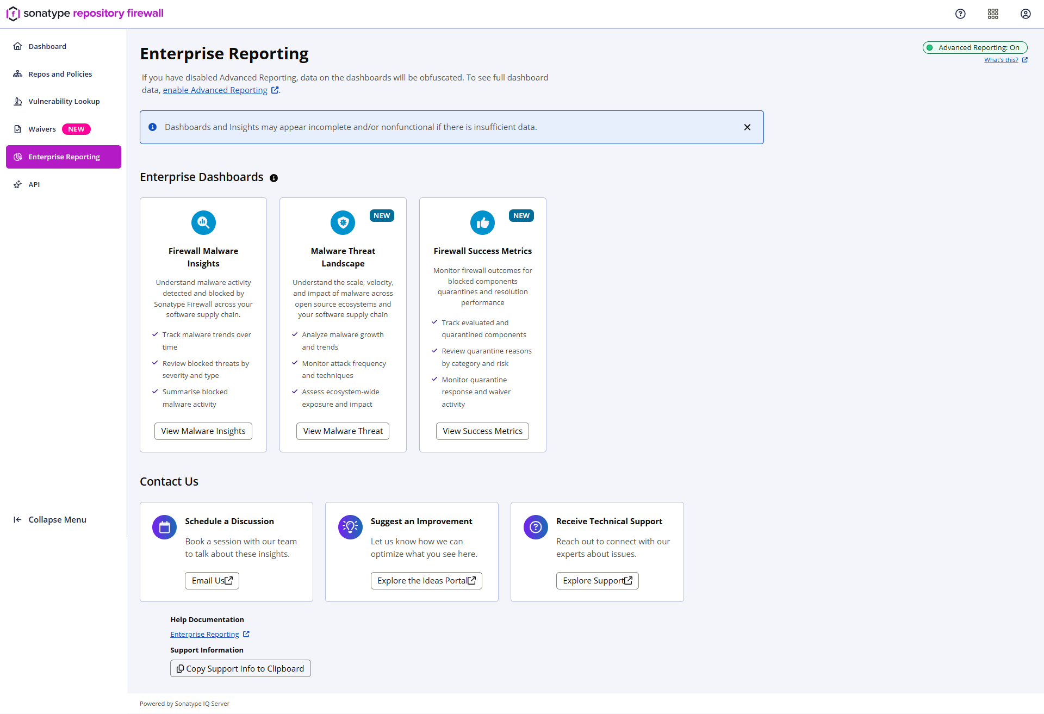This screenshot has height=714, width=1044.
Task: Click View Success Metrics button
Action: pyautogui.click(x=483, y=431)
